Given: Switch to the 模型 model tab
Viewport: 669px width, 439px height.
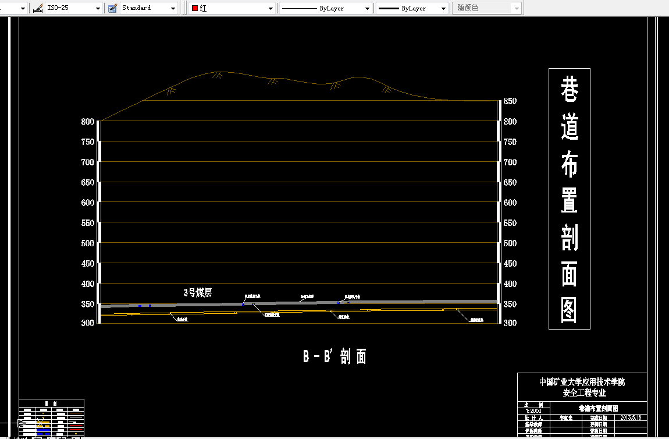Looking at the screenshot, I should click(20, 437).
